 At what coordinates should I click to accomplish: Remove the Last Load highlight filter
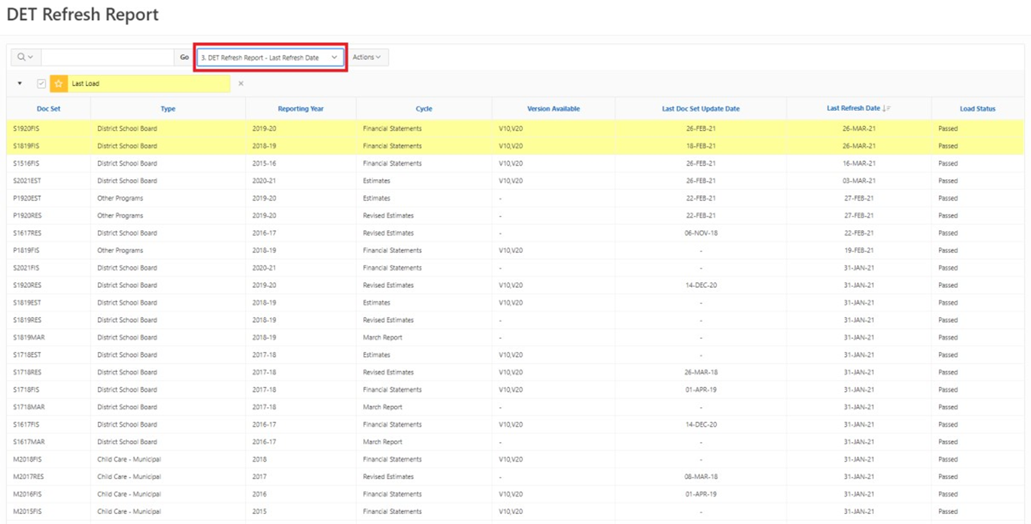pyautogui.click(x=240, y=83)
